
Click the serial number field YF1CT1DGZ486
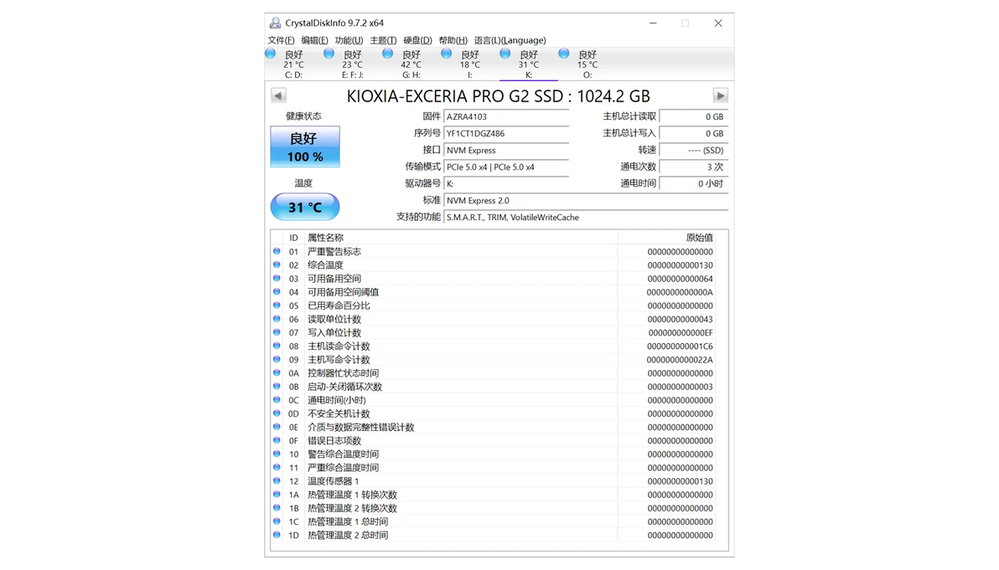pos(506,134)
